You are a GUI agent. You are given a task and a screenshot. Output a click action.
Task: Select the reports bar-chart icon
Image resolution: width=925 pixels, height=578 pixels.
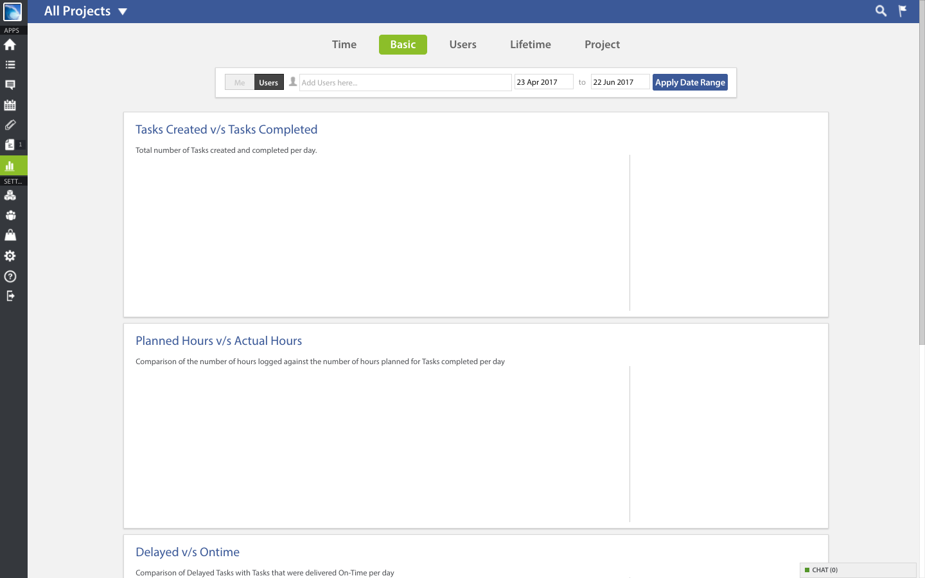(x=10, y=166)
